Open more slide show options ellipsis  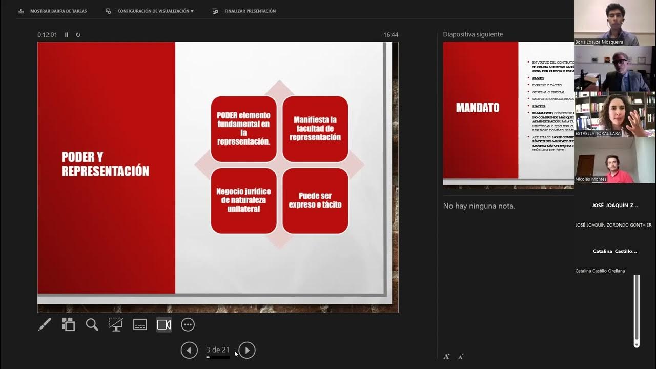(188, 324)
